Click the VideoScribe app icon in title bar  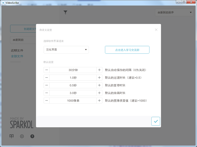point(3,3)
